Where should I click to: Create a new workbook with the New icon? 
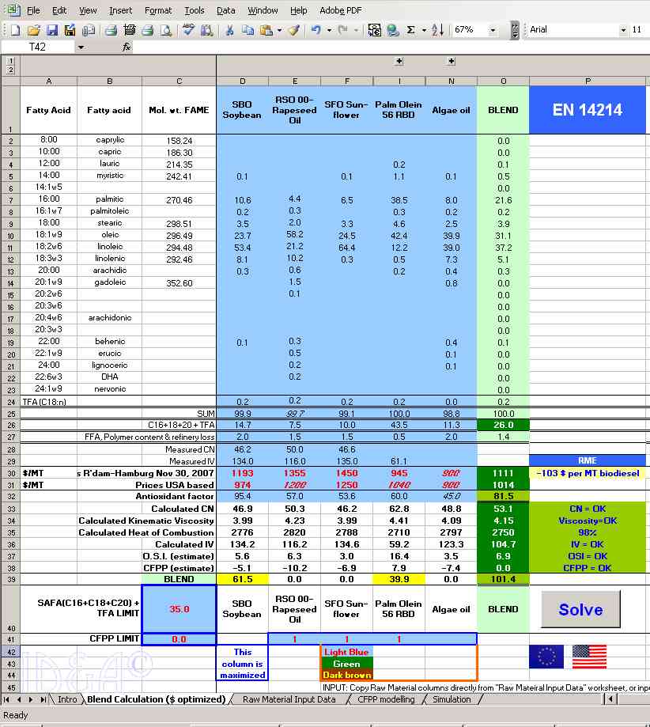pyautogui.click(x=15, y=31)
